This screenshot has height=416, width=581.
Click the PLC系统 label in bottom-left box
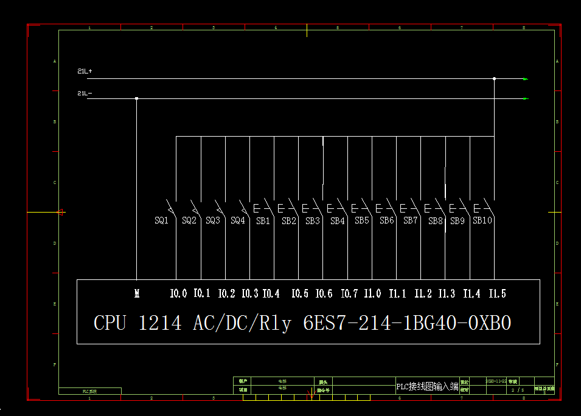(x=89, y=391)
